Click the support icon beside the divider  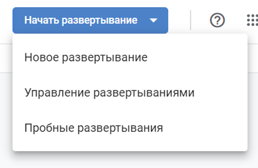(217, 20)
